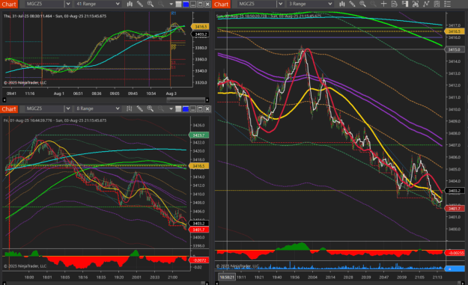Click right scroll arrow under 41 Range chart
Screen dimensions: 468x285
[x=207, y=100]
